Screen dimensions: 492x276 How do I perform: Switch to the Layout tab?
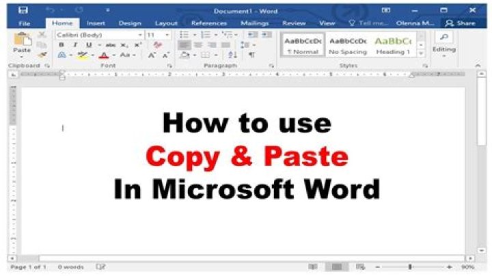[166, 23]
